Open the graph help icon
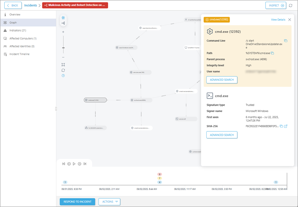Screen dimensions: 298x207 click(x=63, y=76)
